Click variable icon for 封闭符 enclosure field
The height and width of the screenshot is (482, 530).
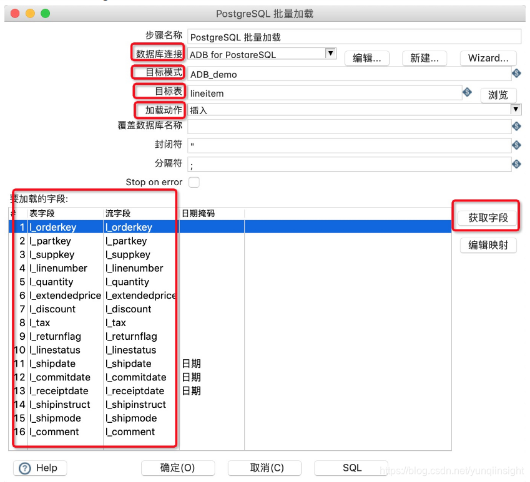click(x=516, y=145)
